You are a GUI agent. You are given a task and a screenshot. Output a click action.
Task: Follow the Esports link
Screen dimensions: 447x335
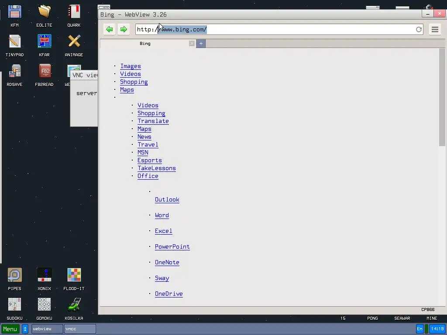tap(149, 161)
